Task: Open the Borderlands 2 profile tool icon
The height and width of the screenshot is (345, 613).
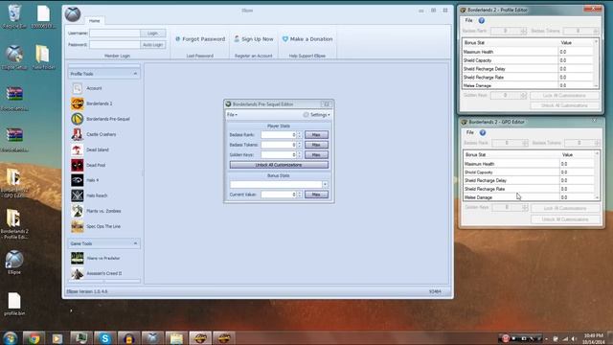Action: coord(77,103)
